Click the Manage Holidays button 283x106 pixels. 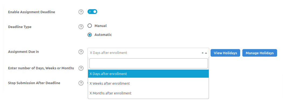[260, 53]
